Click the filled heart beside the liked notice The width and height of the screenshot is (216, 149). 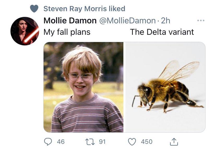click(34, 9)
